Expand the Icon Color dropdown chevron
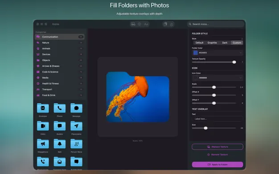279x174 pixels. pos(240,78)
